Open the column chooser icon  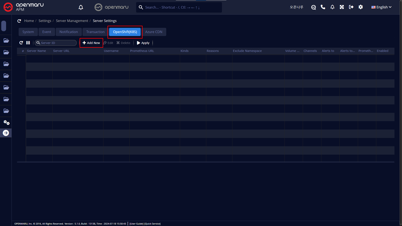[28, 43]
